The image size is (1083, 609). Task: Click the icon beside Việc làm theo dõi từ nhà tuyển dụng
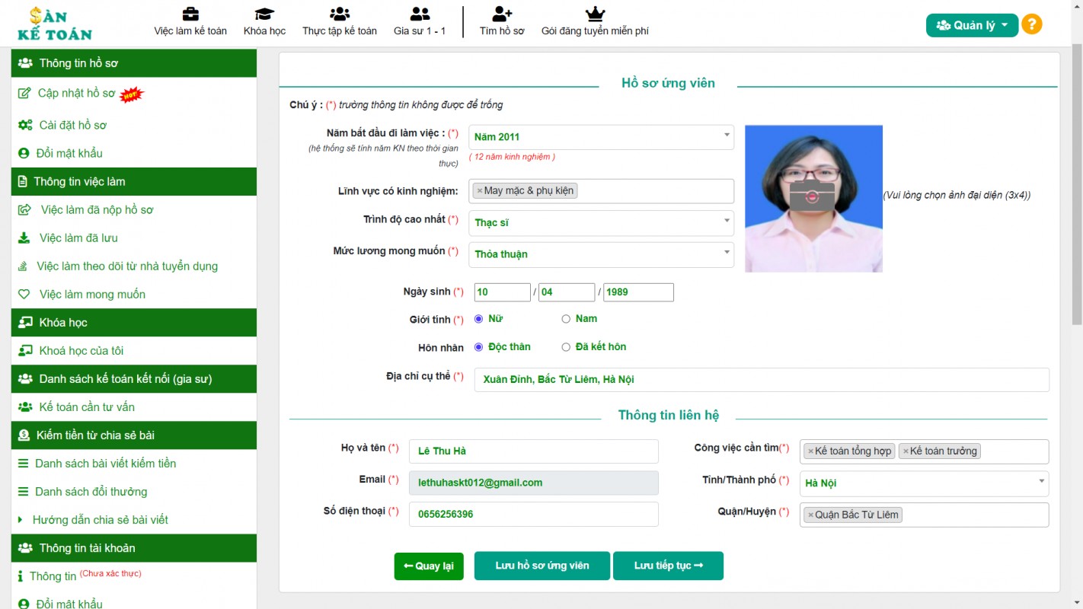(x=24, y=266)
